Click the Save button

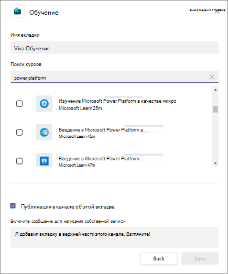[200, 258]
